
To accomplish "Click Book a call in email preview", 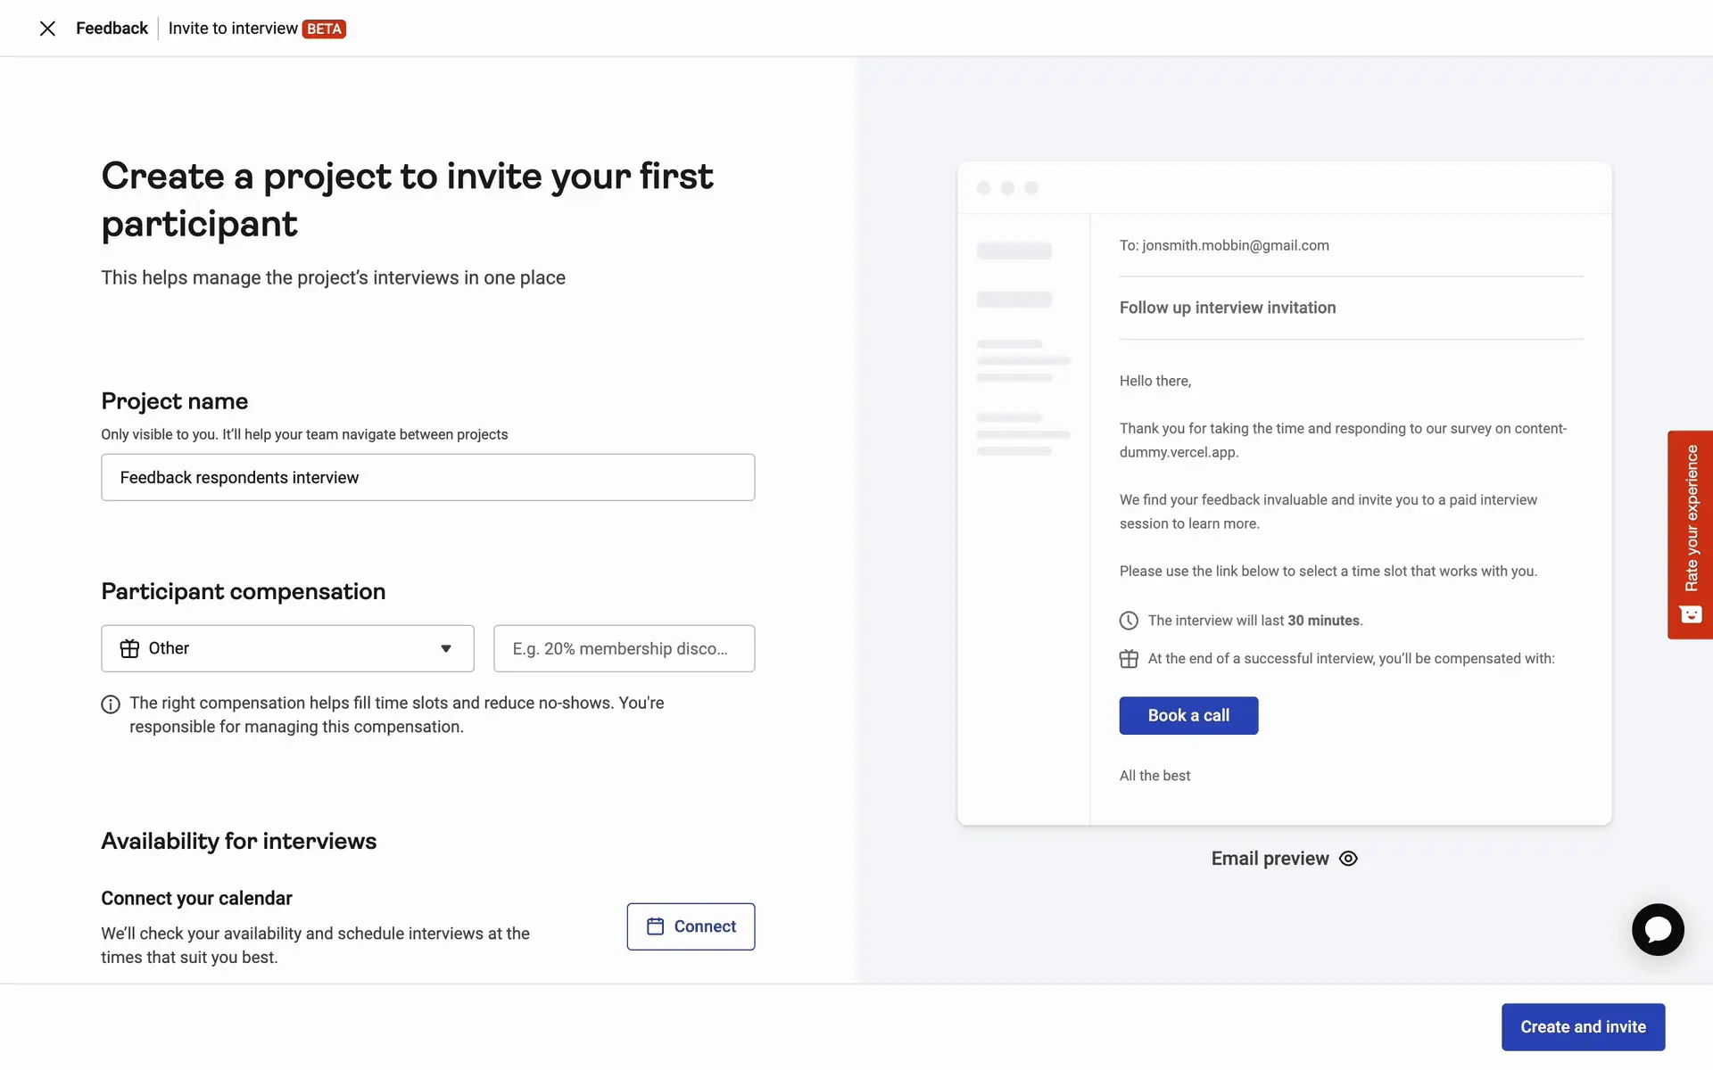I will click(x=1188, y=716).
